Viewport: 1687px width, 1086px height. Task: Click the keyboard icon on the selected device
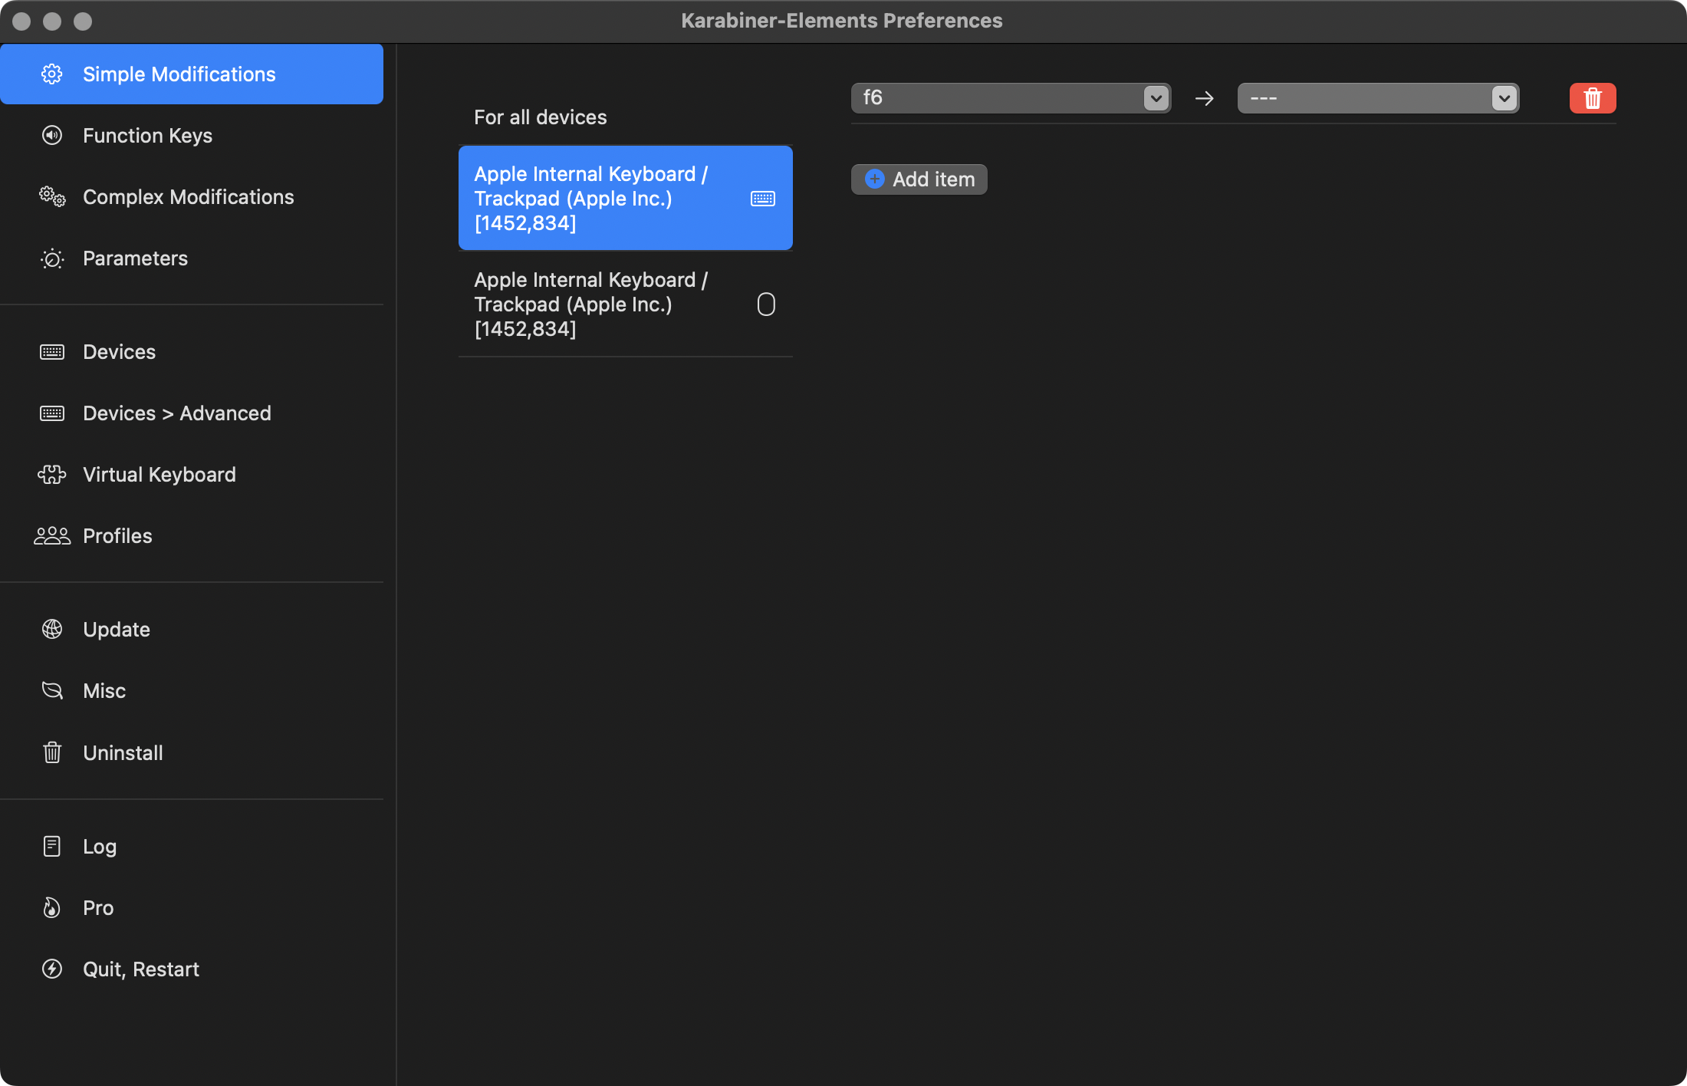tap(761, 198)
